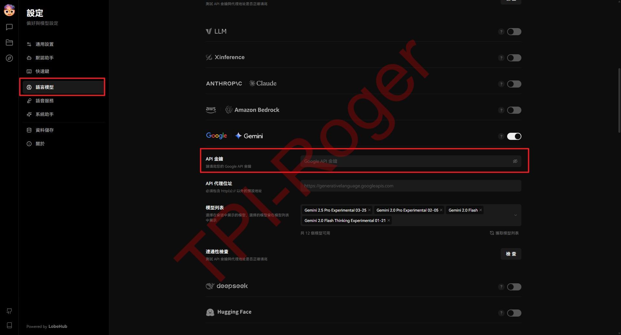
Task: Remove Gemini 2.0 Flash tag
Action: 480,210
